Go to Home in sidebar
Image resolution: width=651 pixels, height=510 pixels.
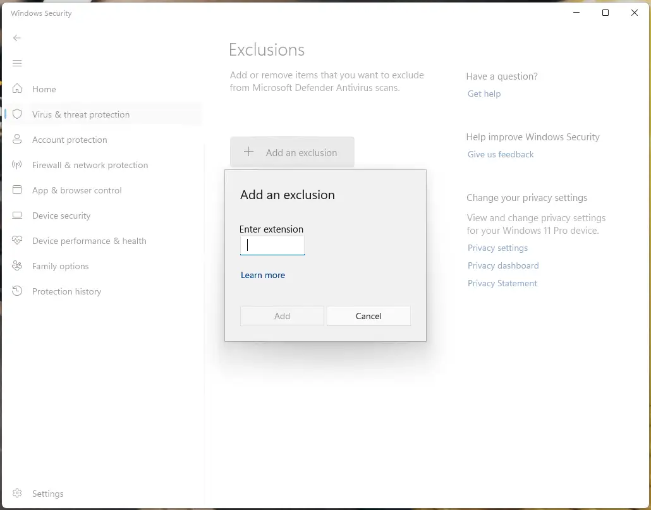pyautogui.click(x=44, y=89)
